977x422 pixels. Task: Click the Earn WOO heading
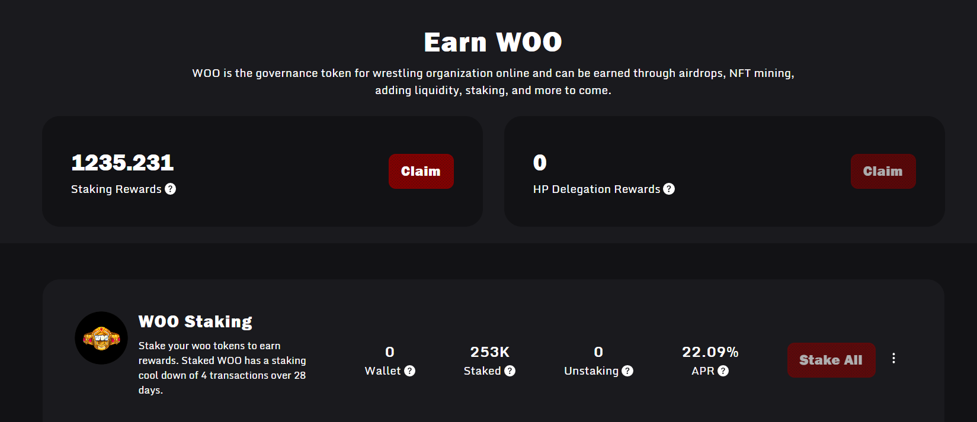[x=493, y=42]
